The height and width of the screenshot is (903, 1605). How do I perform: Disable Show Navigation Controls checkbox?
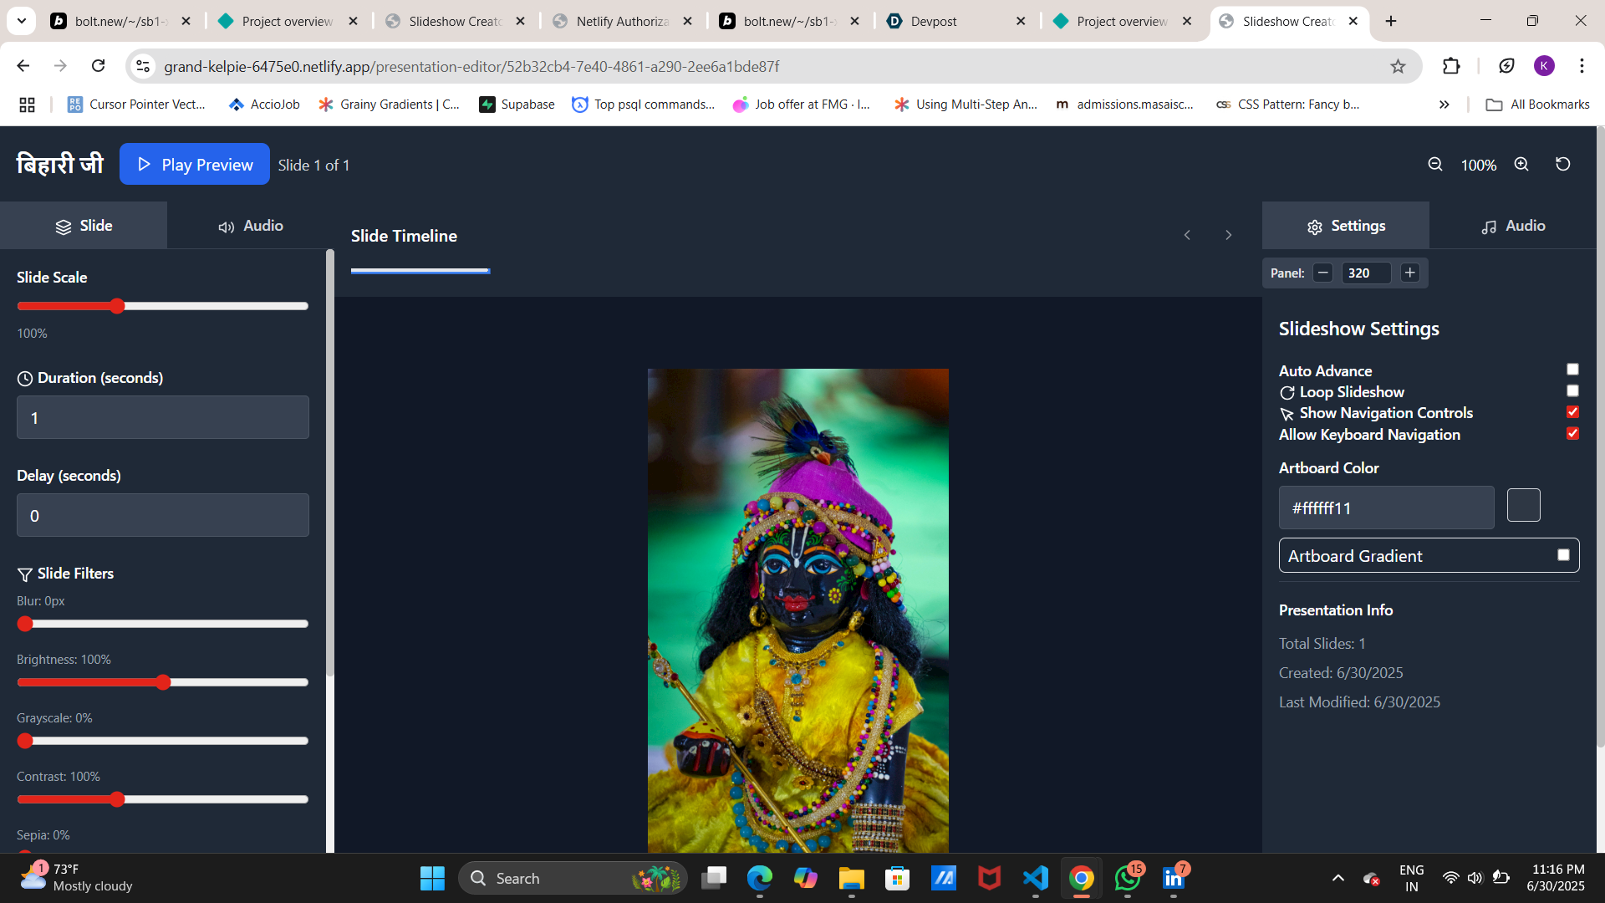1572,412
